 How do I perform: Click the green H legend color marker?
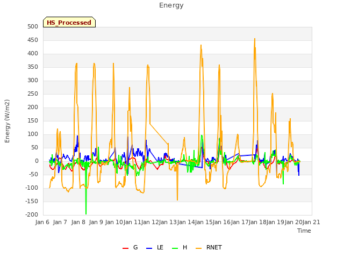click(175, 248)
